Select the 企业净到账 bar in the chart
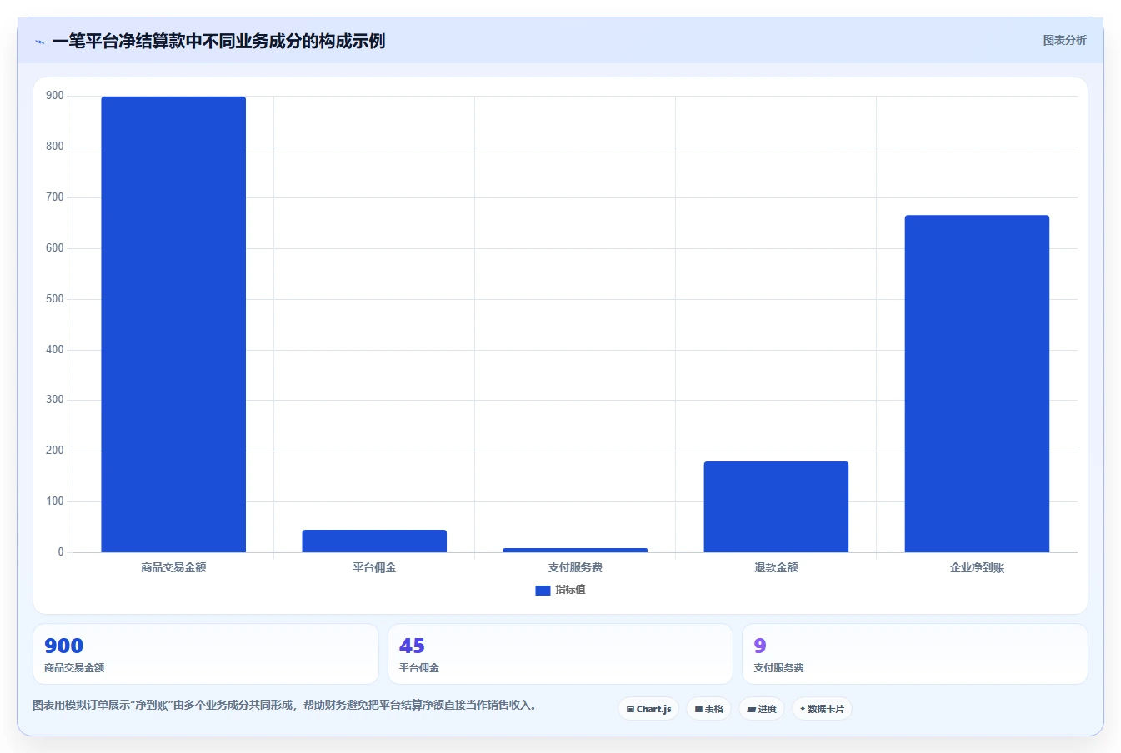 977,383
